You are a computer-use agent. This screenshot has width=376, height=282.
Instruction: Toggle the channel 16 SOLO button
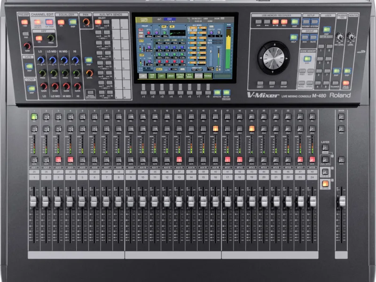click(215, 128)
